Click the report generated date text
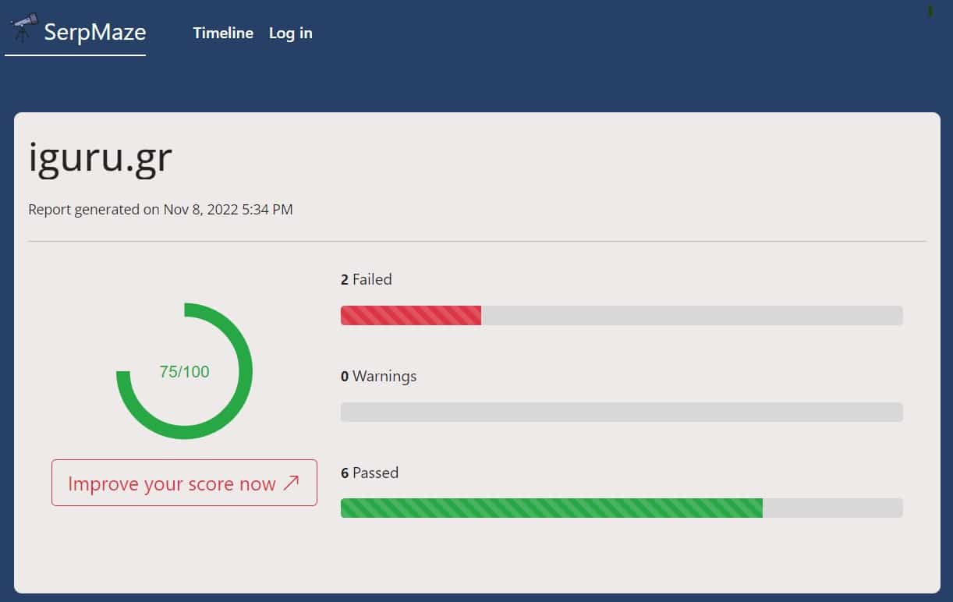The width and height of the screenshot is (953, 602). (x=161, y=209)
